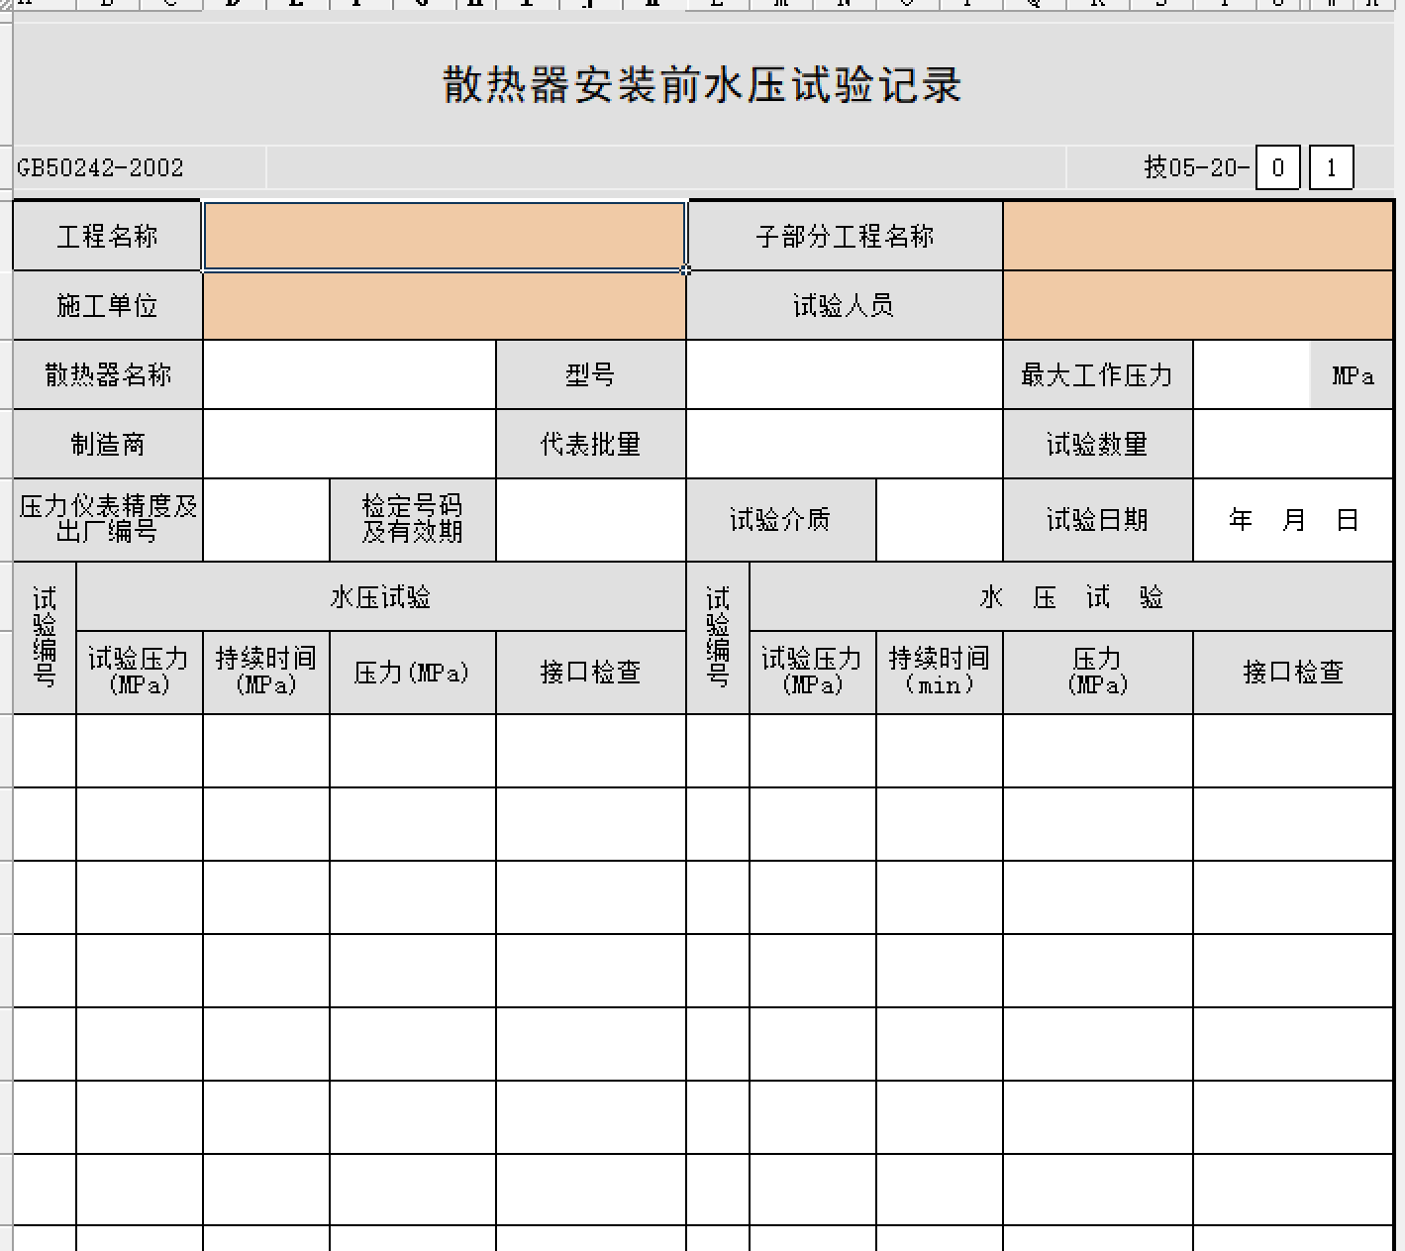Select the blank cell right of 试验介质
Viewport: 1405px width, 1251px height.
coord(939,519)
